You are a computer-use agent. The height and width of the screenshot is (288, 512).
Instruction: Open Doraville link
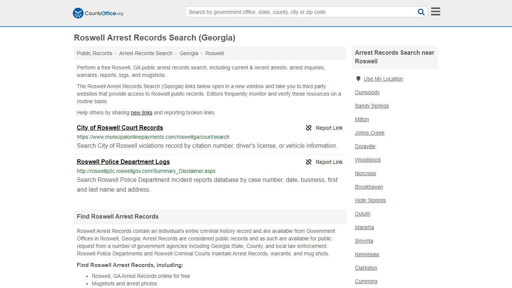365,146
